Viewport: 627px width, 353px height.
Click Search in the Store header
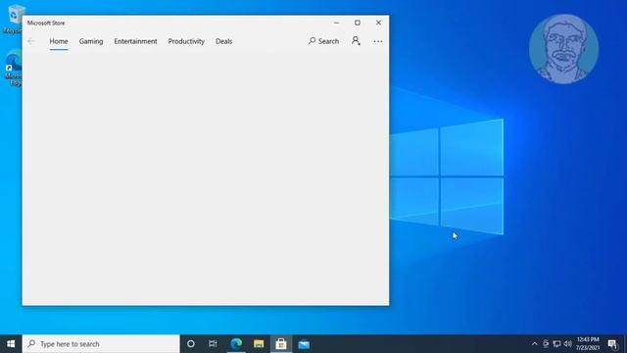(x=323, y=41)
